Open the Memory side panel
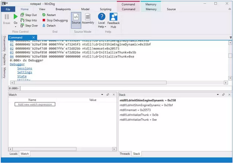Screen dimensions: 233x164 pos(5,73)
